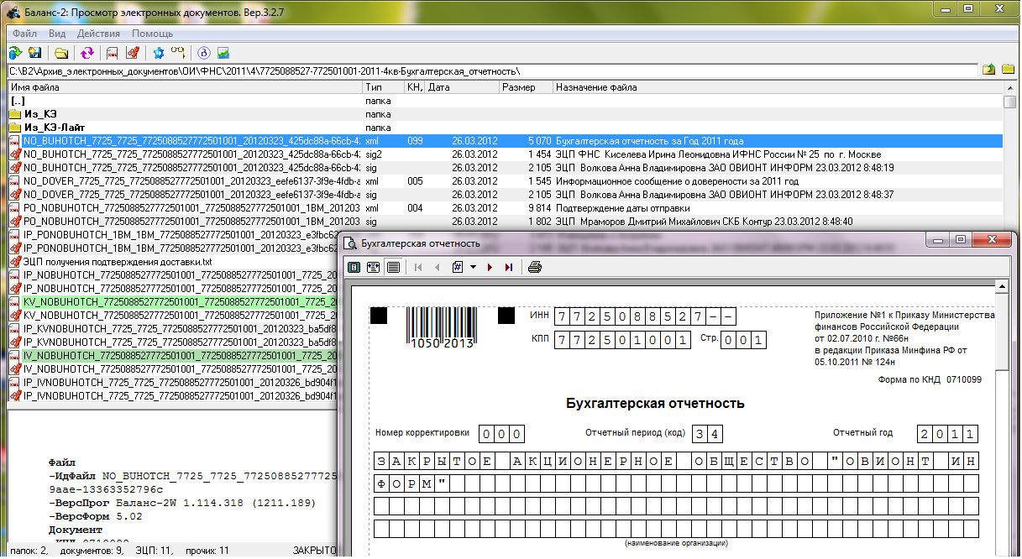Select the green-highlighted KV_NOBUHOTCH row
The image size is (1022, 559).
pos(172,302)
